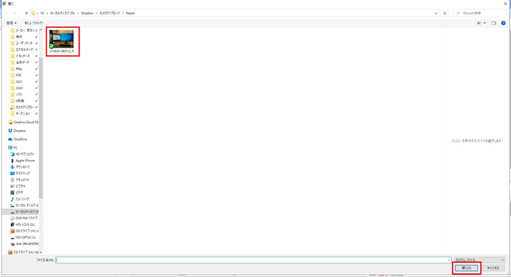Click ローカルディスク (D:) in address path
511x277 pixels.
63,14
